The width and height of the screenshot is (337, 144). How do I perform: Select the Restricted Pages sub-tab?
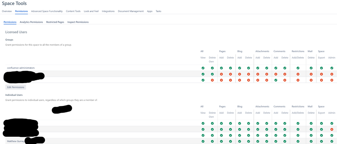[55, 22]
